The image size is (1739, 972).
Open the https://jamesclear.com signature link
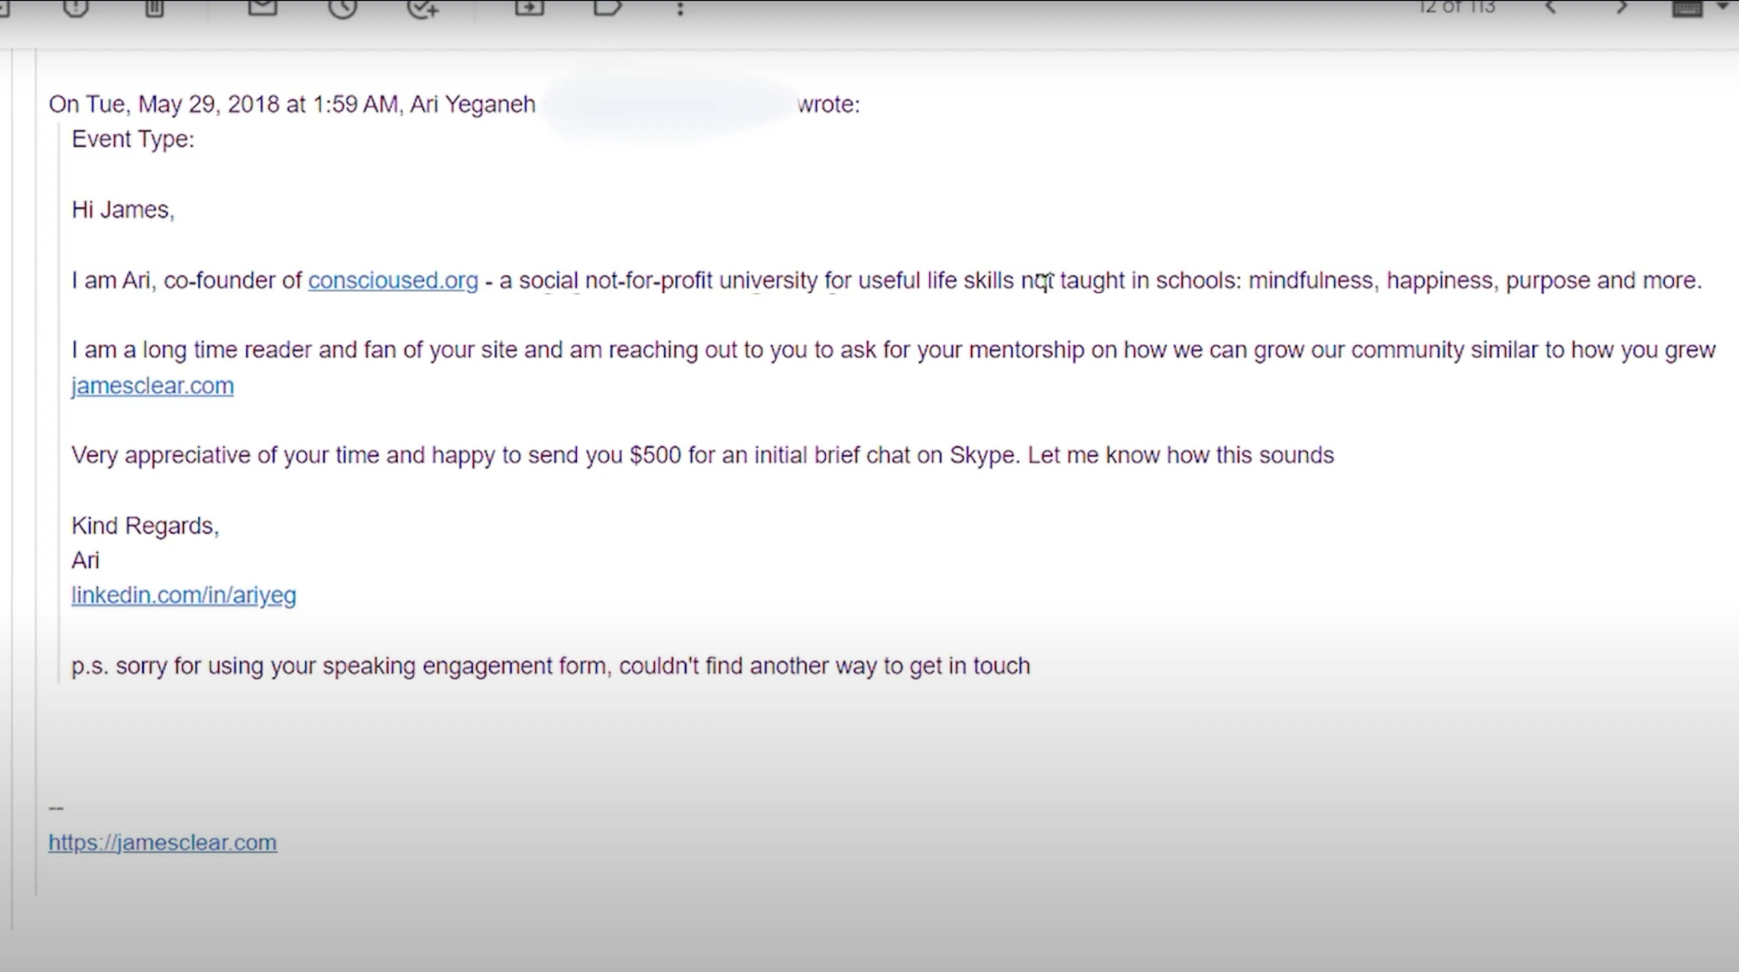click(162, 842)
